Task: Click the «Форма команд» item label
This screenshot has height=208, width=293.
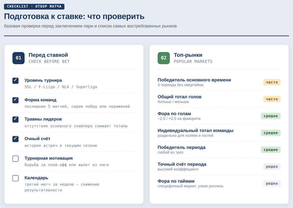Action: (x=40, y=100)
